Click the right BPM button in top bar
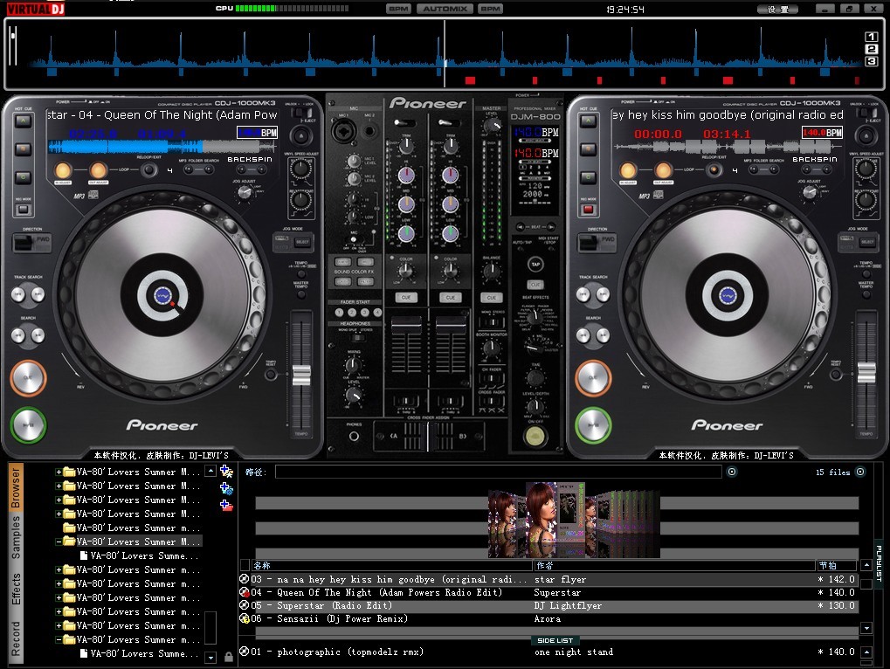890x669 pixels. pos(490,9)
